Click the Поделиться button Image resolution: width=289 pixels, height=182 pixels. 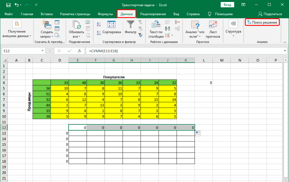[x=270, y=14]
